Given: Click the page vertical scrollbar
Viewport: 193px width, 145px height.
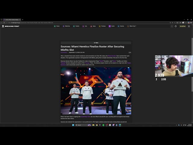Looking at the screenshot, I should (x=192, y=65).
